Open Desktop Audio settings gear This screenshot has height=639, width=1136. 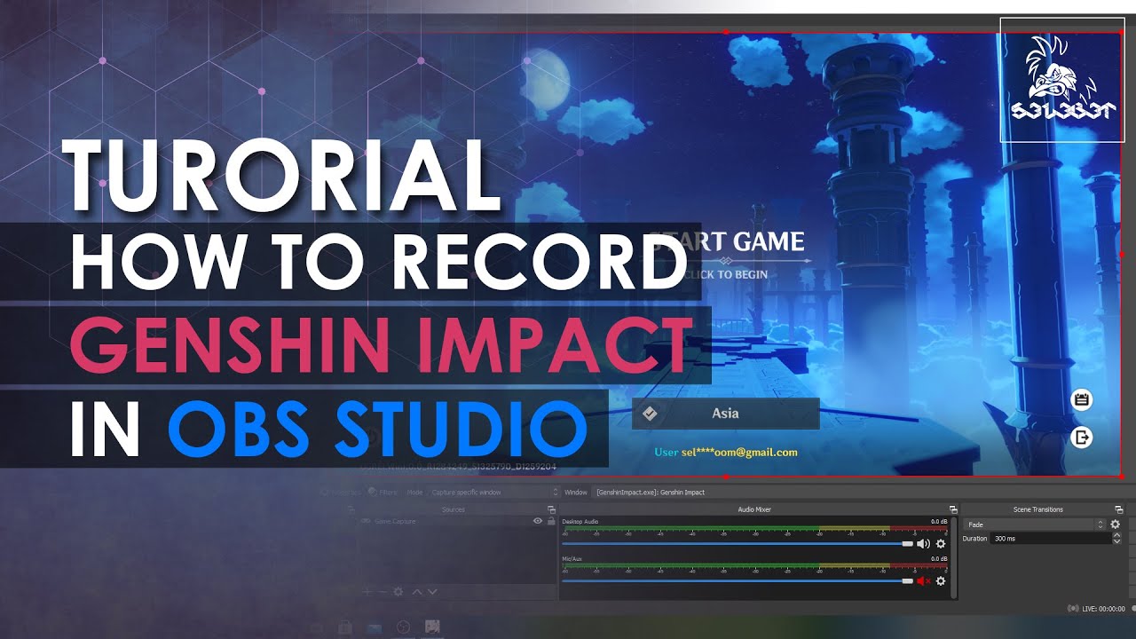point(941,543)
